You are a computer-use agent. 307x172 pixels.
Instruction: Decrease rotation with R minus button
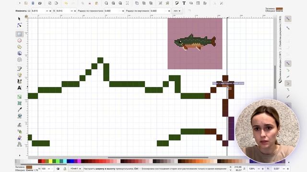(284, 169)
